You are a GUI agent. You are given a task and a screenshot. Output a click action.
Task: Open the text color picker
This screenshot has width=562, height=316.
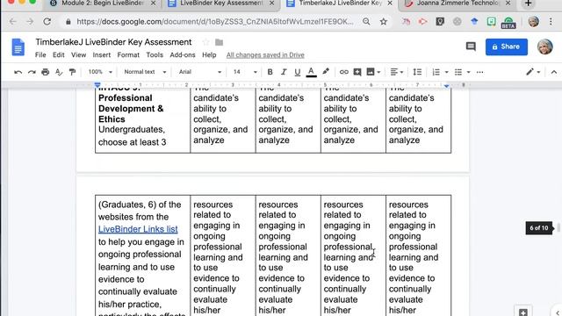[x=311, y=72]
